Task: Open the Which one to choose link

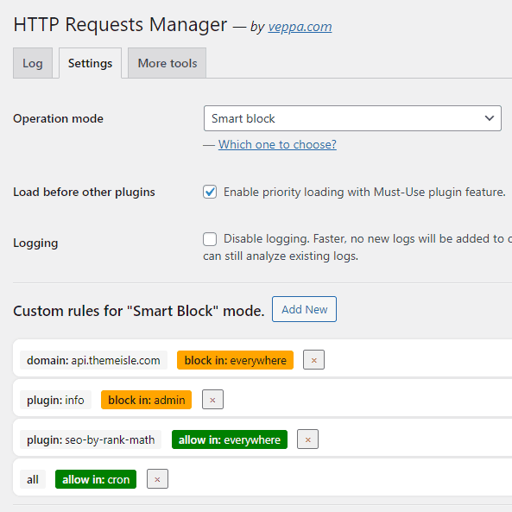Action: pyautogui.click(x=277, y=144)
